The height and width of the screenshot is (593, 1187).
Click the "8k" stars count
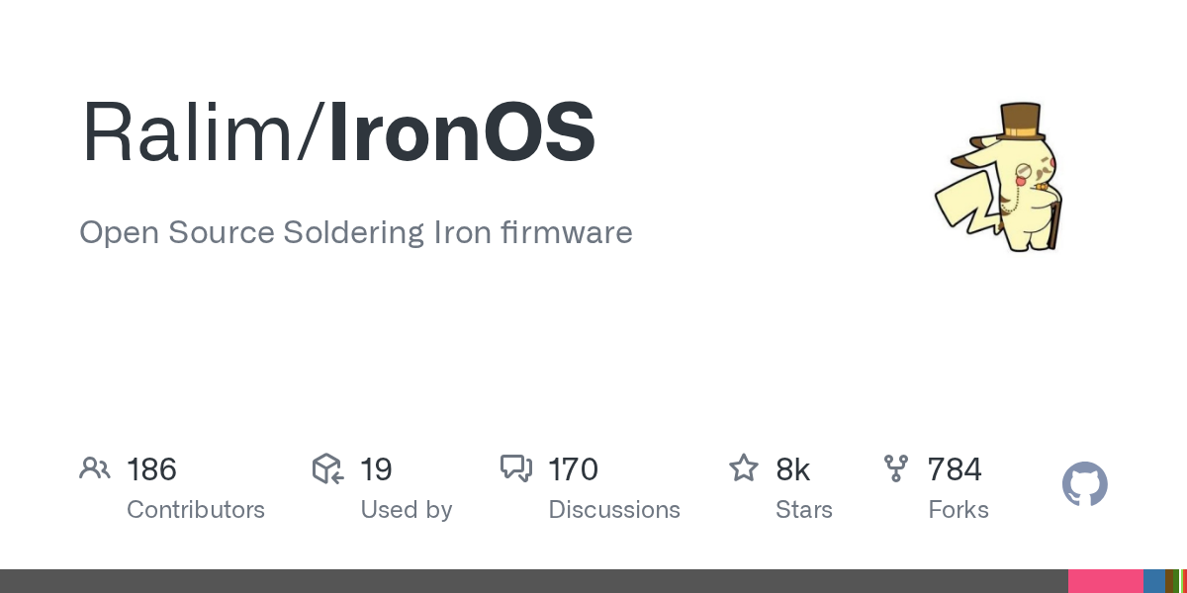(x=793, y=469)
